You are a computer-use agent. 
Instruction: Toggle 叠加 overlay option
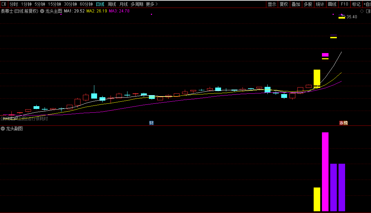296,4
